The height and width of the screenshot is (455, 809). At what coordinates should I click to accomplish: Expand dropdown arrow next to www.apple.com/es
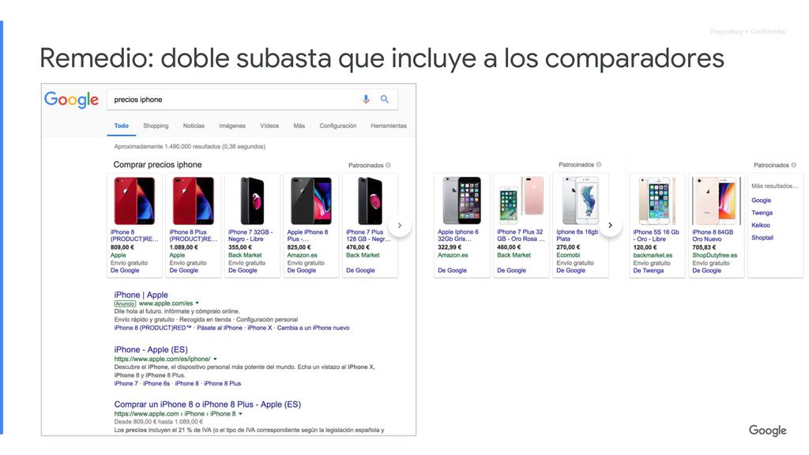click(x=197, y=303)
